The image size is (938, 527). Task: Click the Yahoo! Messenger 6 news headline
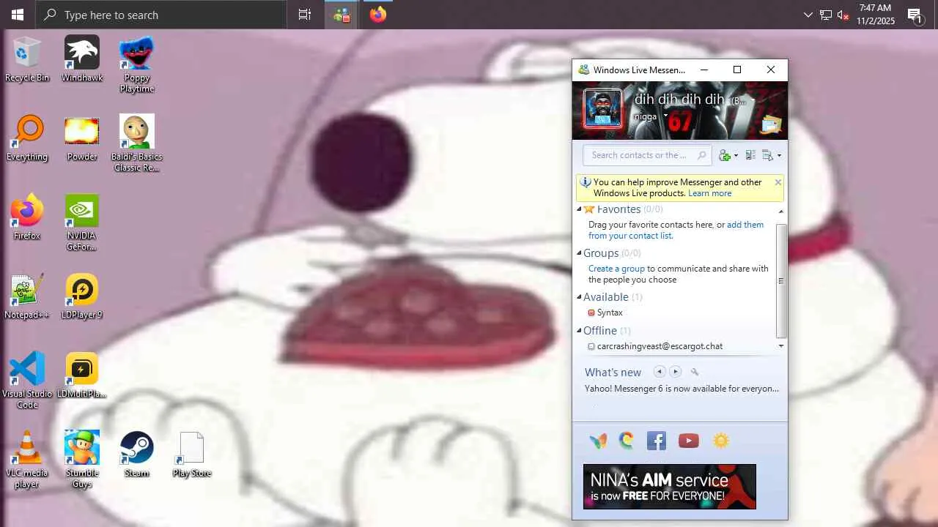682,389
